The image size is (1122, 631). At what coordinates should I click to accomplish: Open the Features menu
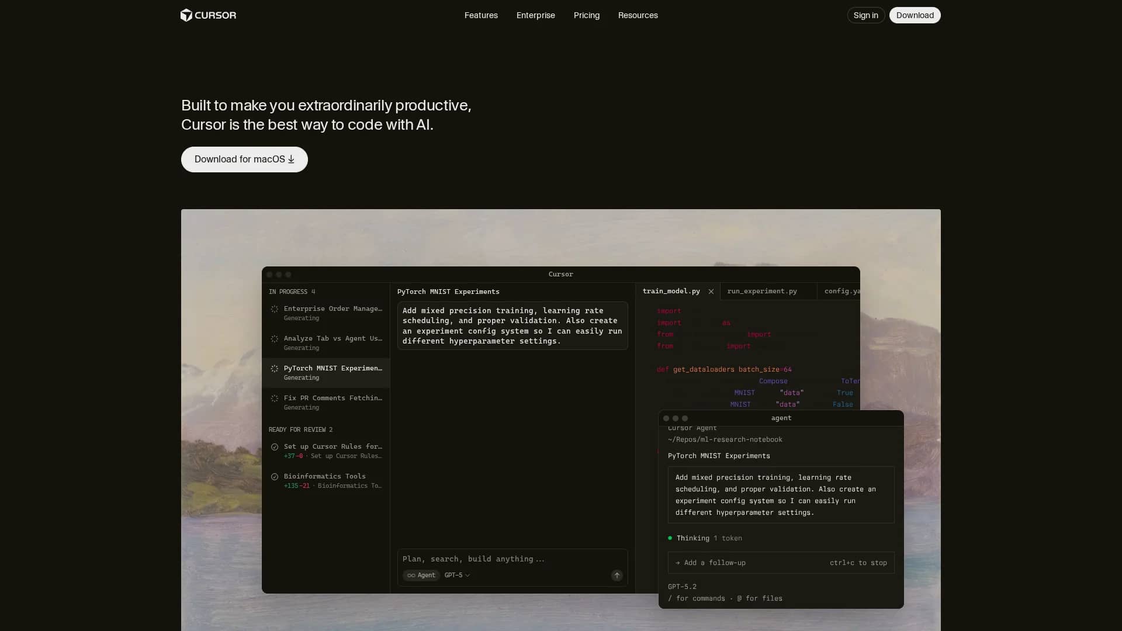[481, 15]
